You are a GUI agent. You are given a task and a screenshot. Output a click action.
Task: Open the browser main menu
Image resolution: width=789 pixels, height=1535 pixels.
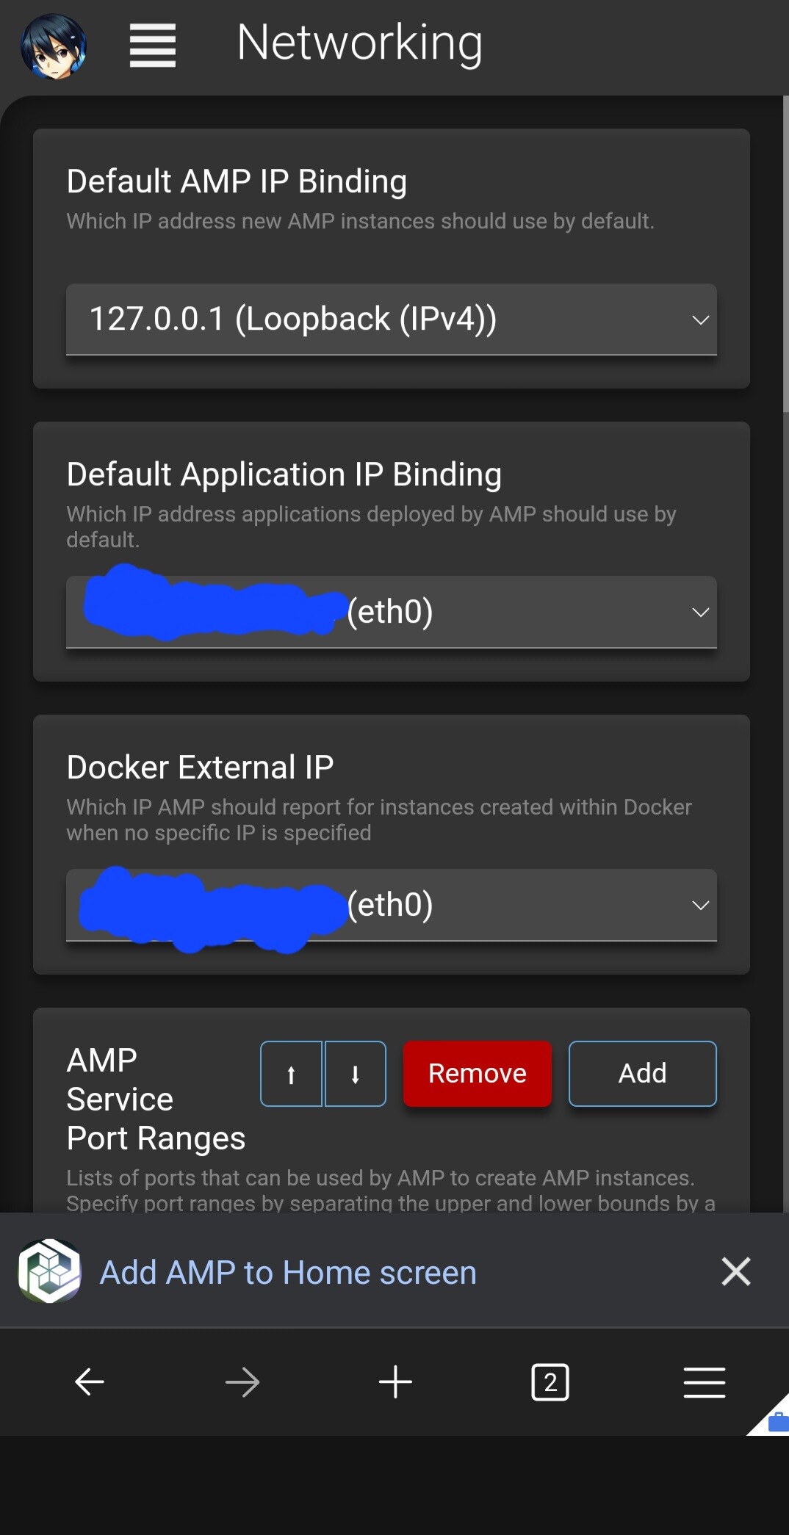tap(705, 1382)
